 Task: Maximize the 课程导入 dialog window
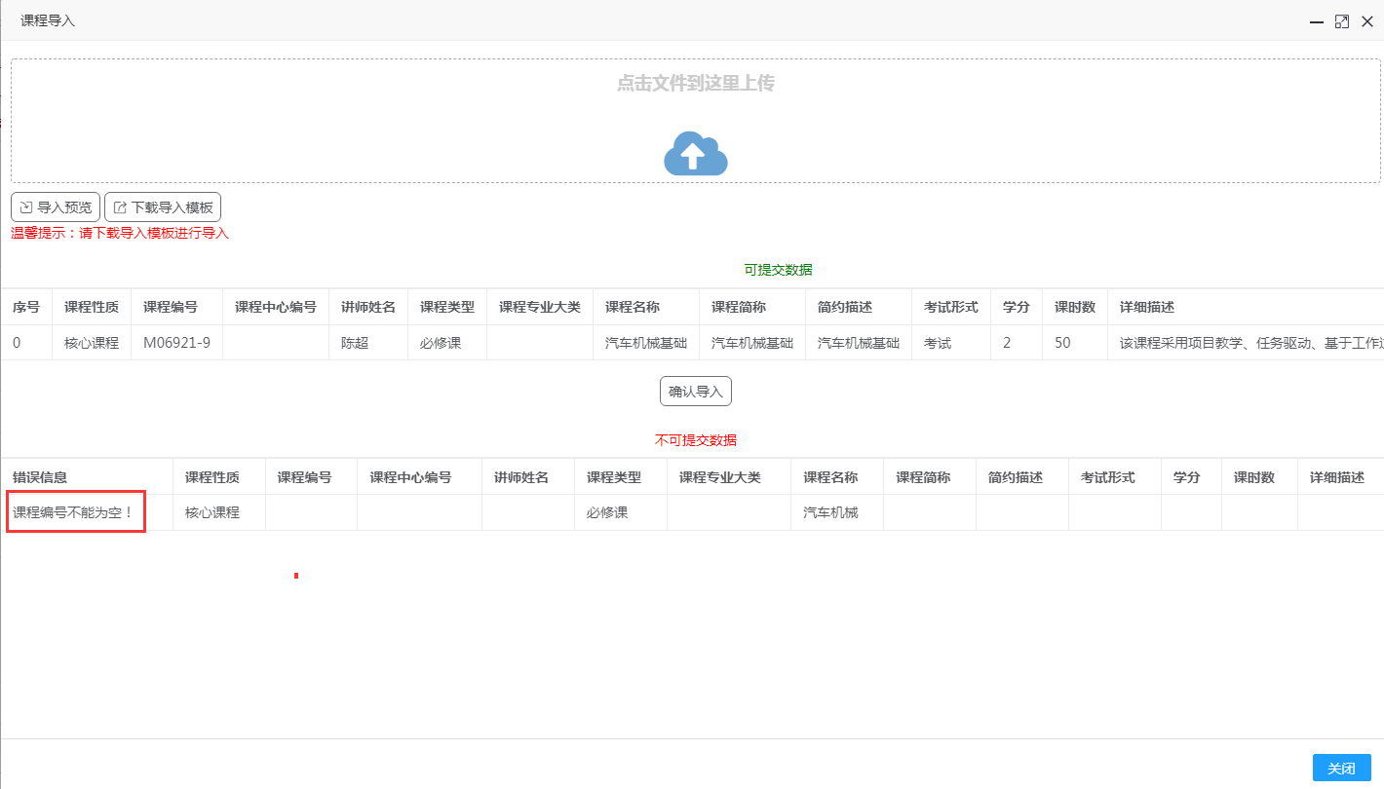(x=1342, y=21)
